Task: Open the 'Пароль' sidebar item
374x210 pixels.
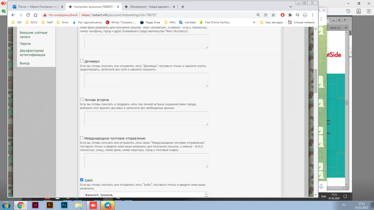Action: coord(25,44)
